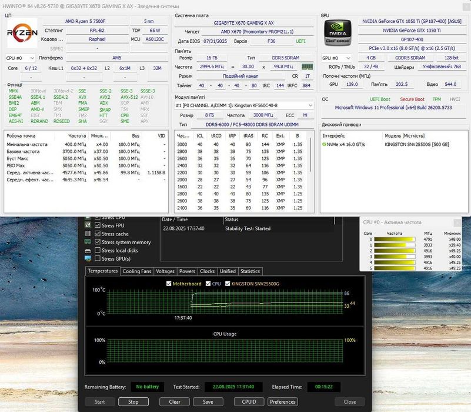Click Core 3 frequency bar
The height and width of the screenshot is (412, 471).
[x=395, y=257]
